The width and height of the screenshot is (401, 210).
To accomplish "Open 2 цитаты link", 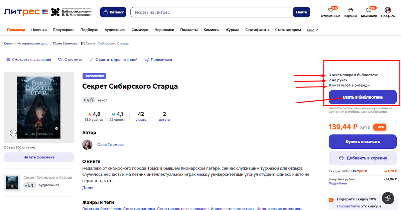I will coord(164,116).
